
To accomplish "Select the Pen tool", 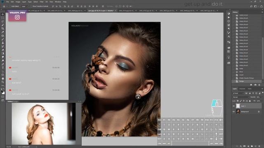I will 3,64.
